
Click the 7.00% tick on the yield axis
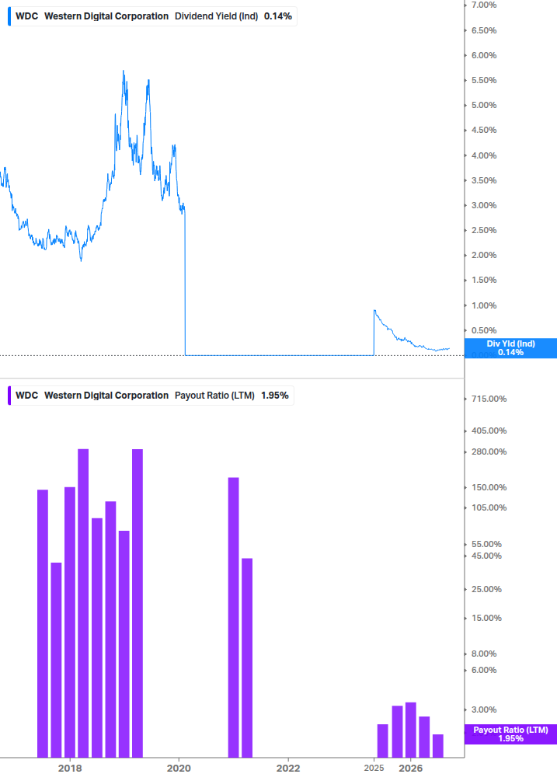pos(484,5)
